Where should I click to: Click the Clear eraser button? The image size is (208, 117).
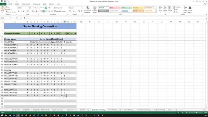pyautogui.click(x=176, y=12)
